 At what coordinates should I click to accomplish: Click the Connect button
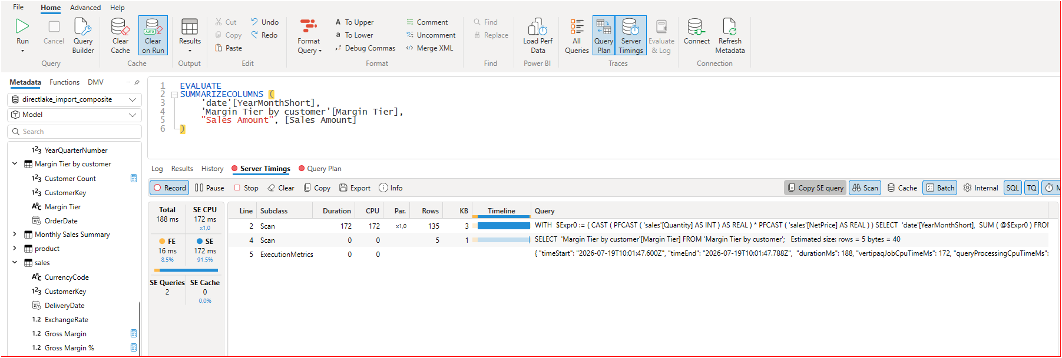(697, 31)
